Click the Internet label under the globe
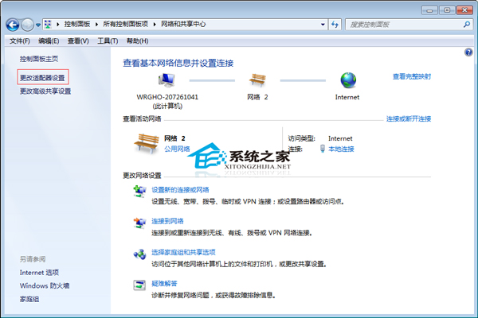Image resolution: width=478 pixels, height=318 pixels. (x=347, y=97)
